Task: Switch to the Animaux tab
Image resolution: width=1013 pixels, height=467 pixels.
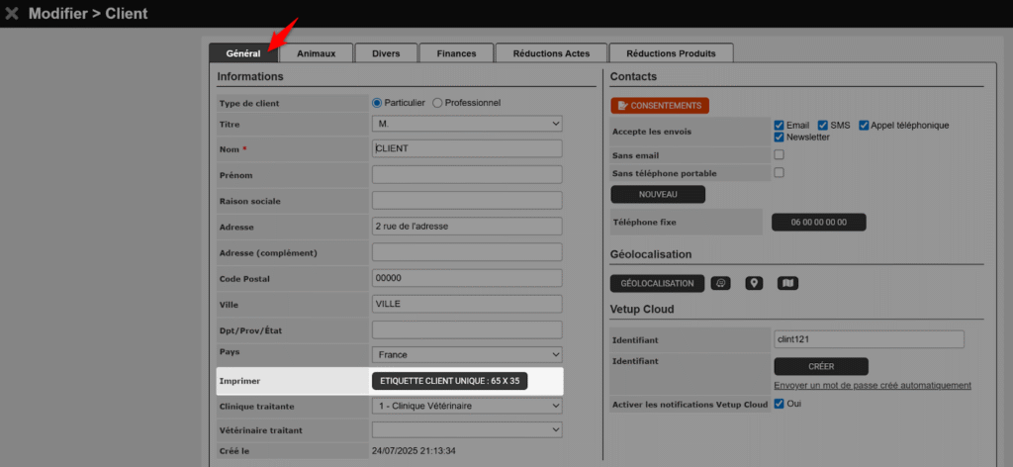Action: pos(316,53)
